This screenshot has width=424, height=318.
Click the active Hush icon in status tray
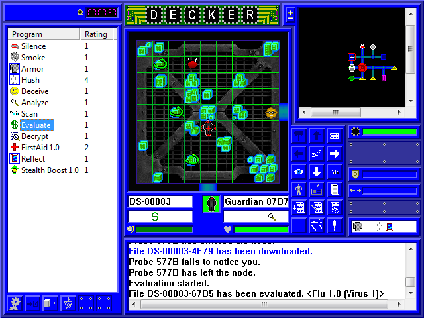[378, 227]
